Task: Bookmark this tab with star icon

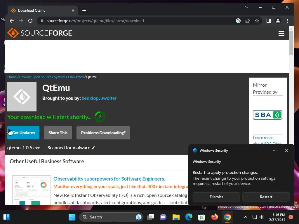Action: pyautogui.click(x=257, y=21)
